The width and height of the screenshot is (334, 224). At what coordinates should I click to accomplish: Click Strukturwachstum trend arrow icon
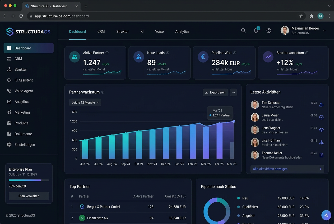(x=268, y=57)
